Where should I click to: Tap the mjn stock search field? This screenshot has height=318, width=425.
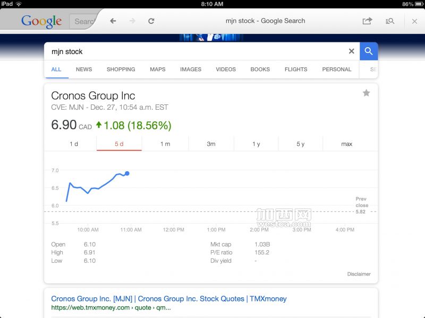197,51
